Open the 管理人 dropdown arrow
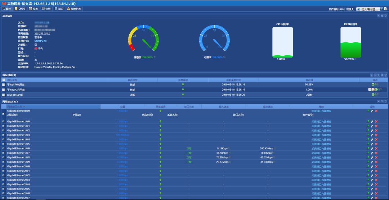 click(381, 9)
